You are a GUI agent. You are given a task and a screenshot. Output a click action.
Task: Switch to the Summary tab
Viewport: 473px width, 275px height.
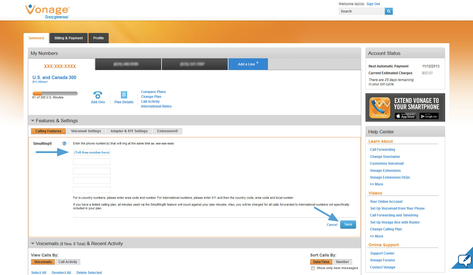[36, 38]
